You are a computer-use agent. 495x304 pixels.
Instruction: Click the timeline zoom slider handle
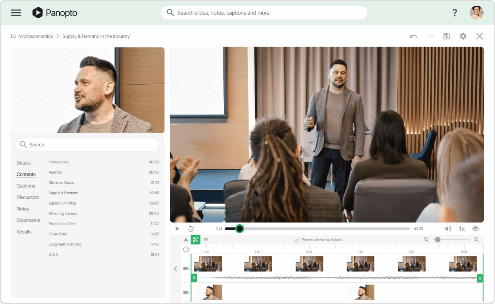click(x=438, y=240)
